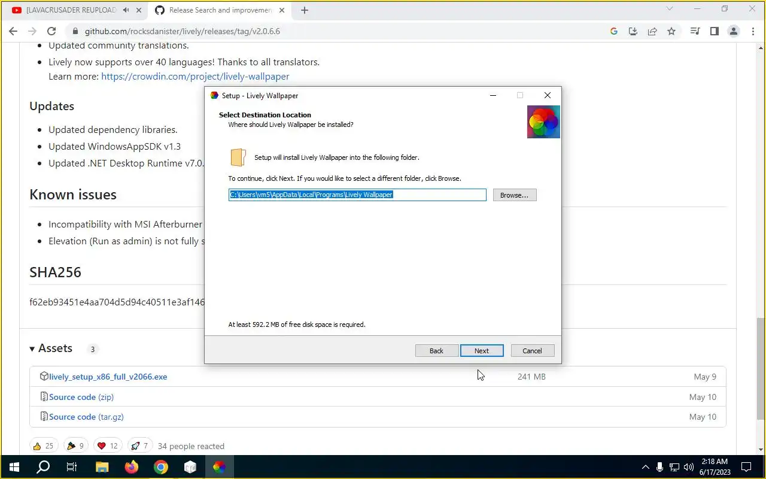Click the destination folder path field
Image resolution: width=766 pixels, height=479 pixels.
tap(357, 195)
